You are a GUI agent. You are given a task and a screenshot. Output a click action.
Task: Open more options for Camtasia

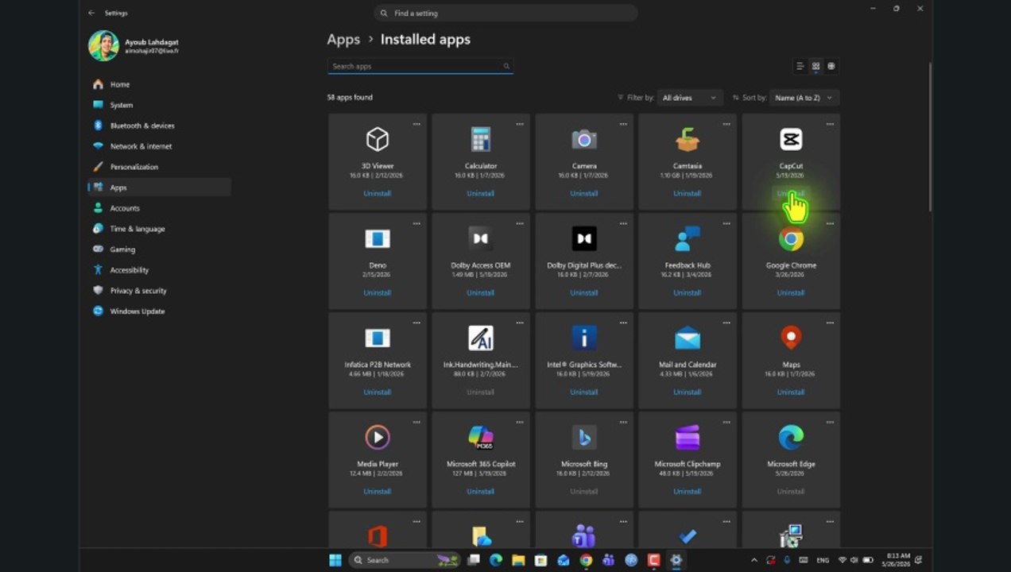point(726,124)
